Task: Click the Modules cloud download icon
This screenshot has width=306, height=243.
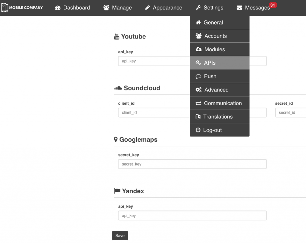Action: pos(198,49)
